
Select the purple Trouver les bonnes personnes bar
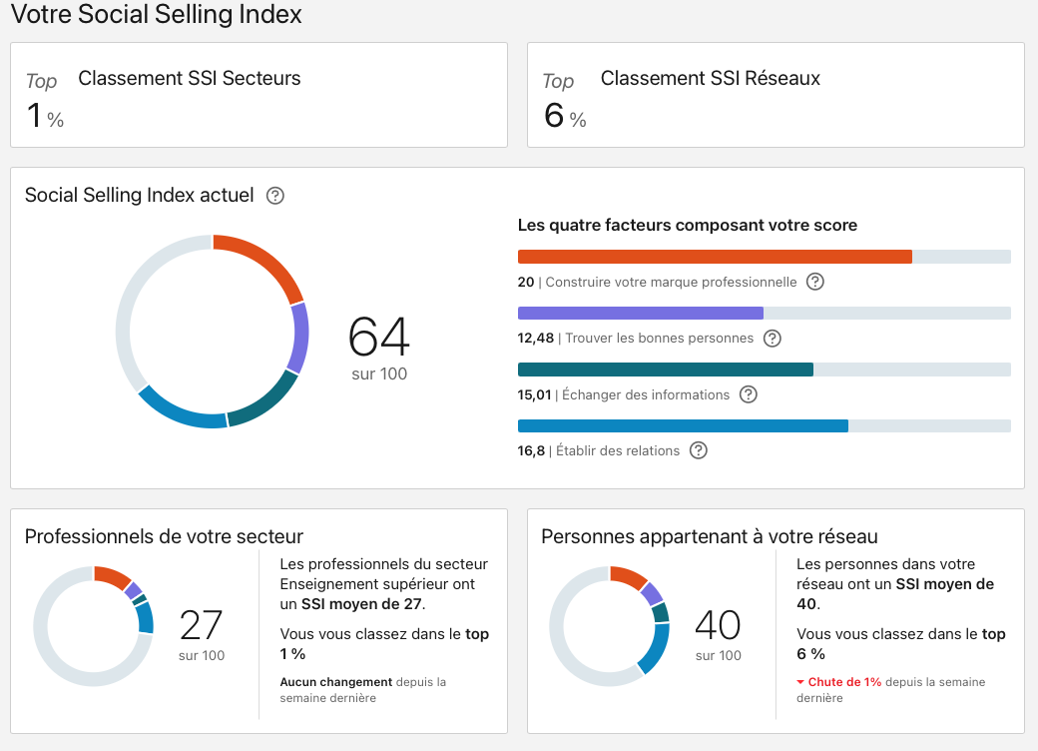tap(640, 313)
